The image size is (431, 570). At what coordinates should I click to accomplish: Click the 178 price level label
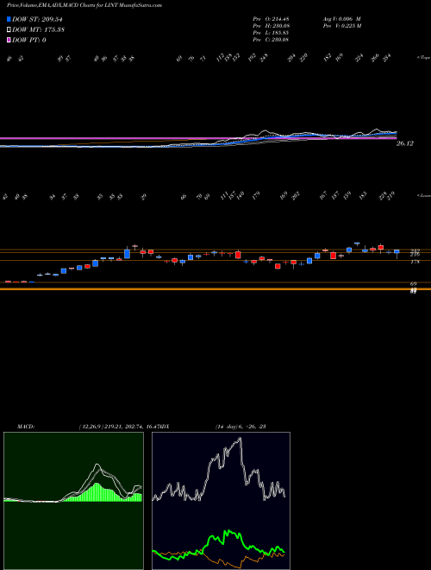click(x=415, y=262)
